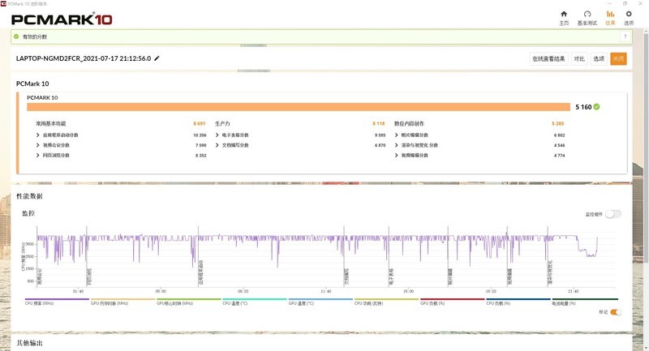Click the 01:40 marker on the monitoring chart
649x351 pixels.
coord(79,291)
